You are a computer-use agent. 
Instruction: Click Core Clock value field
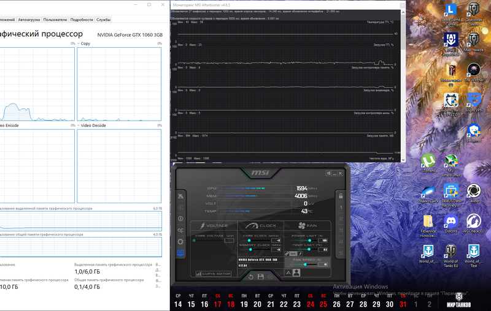tap(276, 241)
